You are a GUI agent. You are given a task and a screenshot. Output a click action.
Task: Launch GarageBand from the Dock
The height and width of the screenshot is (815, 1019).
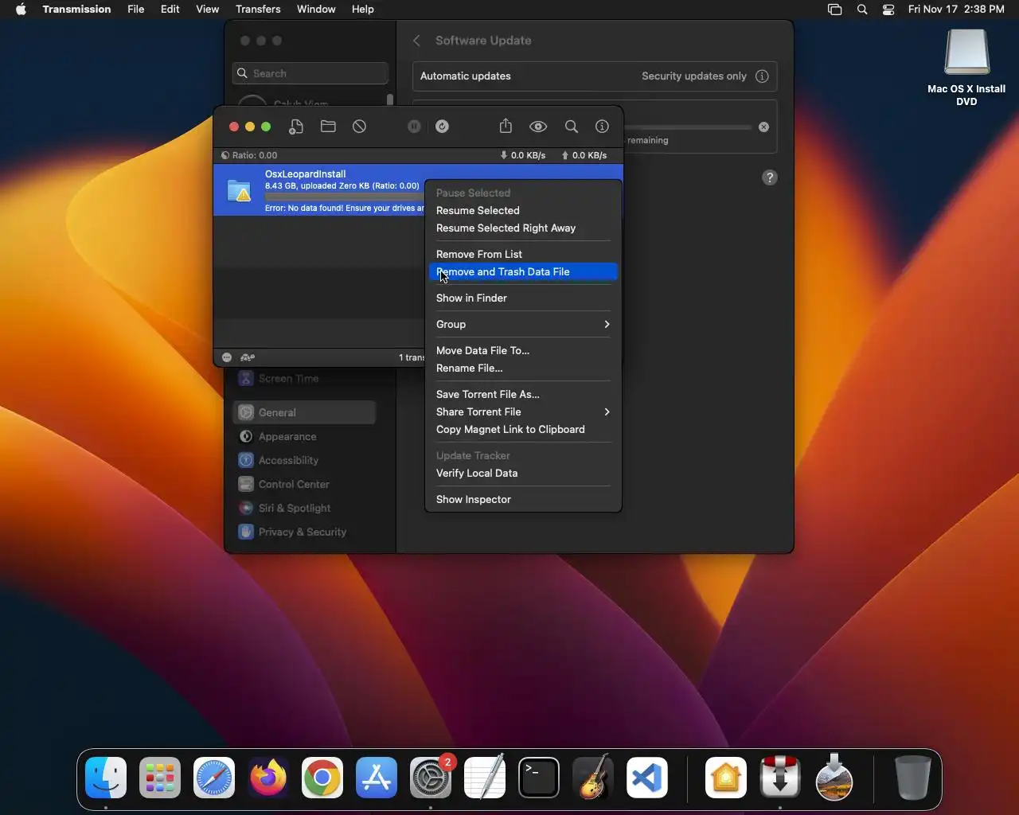593,778
